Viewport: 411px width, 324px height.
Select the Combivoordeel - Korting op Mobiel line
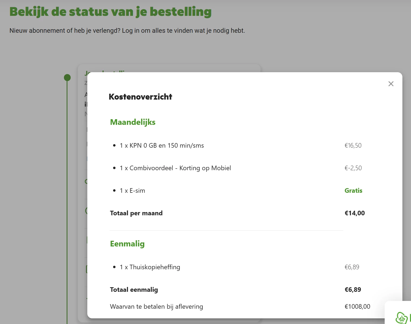175,168
